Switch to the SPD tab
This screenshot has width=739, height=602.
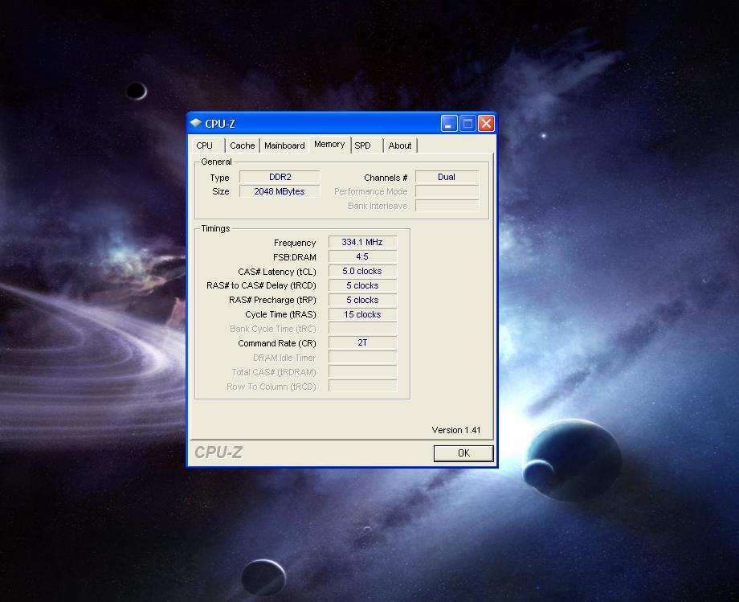pyautogui.click(x=366, y=145)
